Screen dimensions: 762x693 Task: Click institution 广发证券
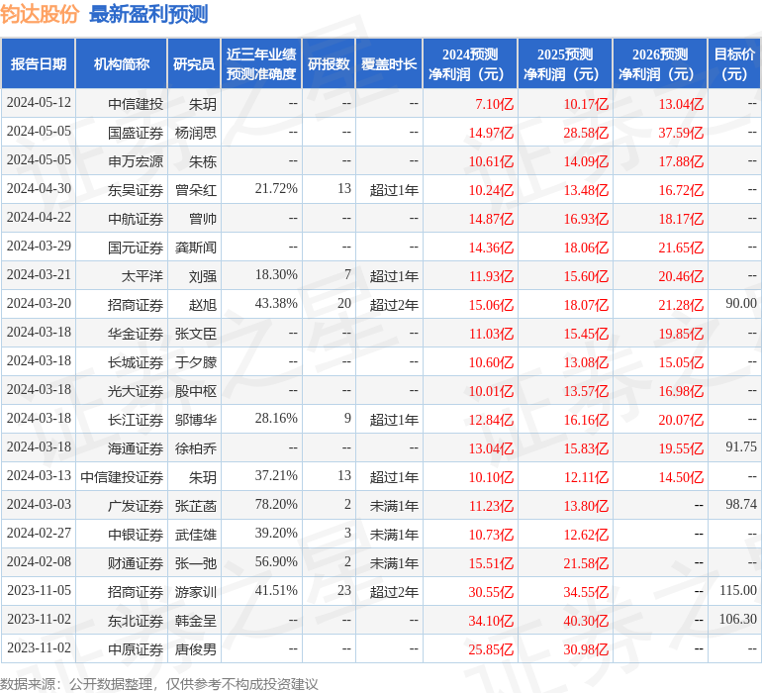(136, 505)
